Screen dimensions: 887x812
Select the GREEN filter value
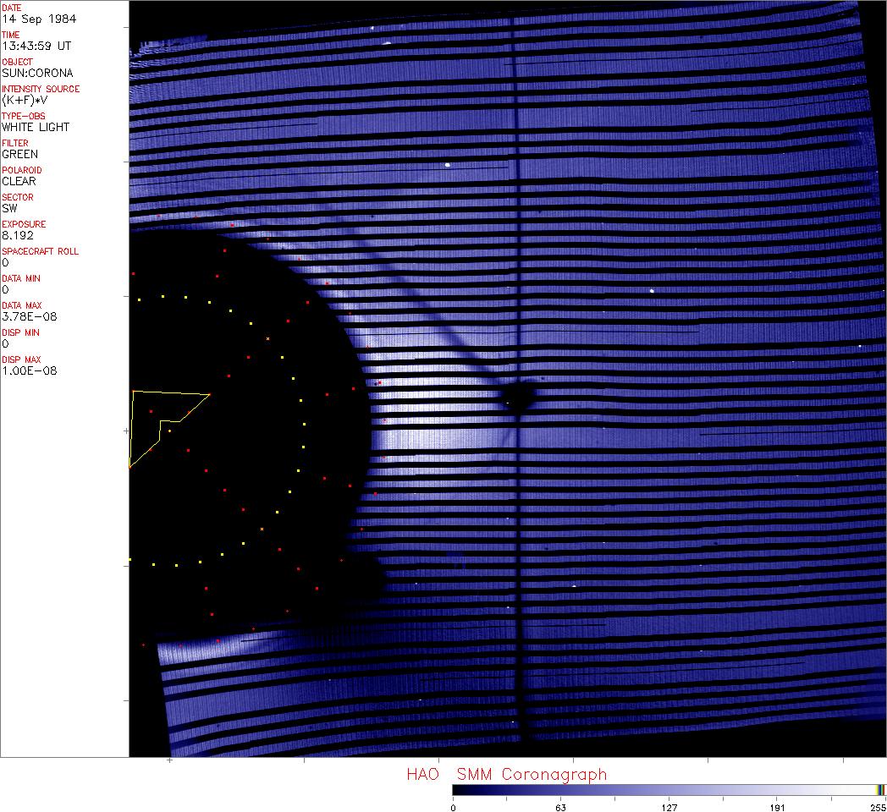[x=19, y=154]
